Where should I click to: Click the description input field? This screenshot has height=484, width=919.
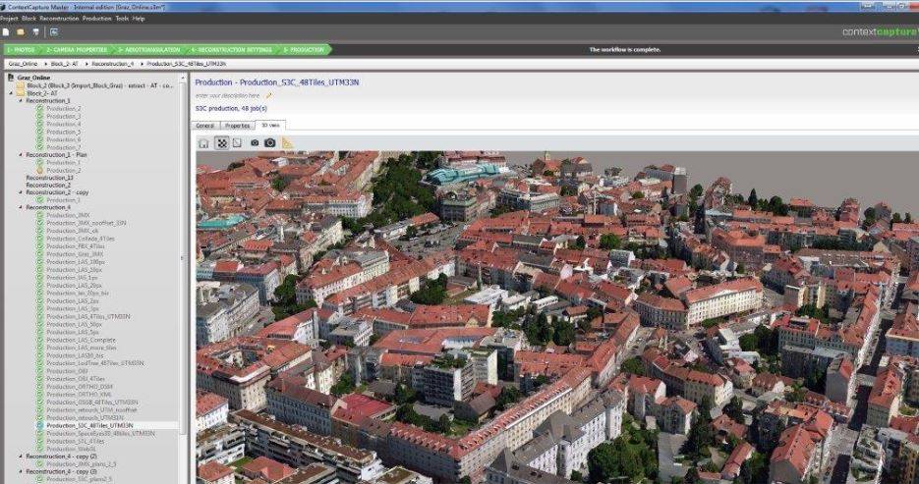pyautogui.click(x=227, y=95)
